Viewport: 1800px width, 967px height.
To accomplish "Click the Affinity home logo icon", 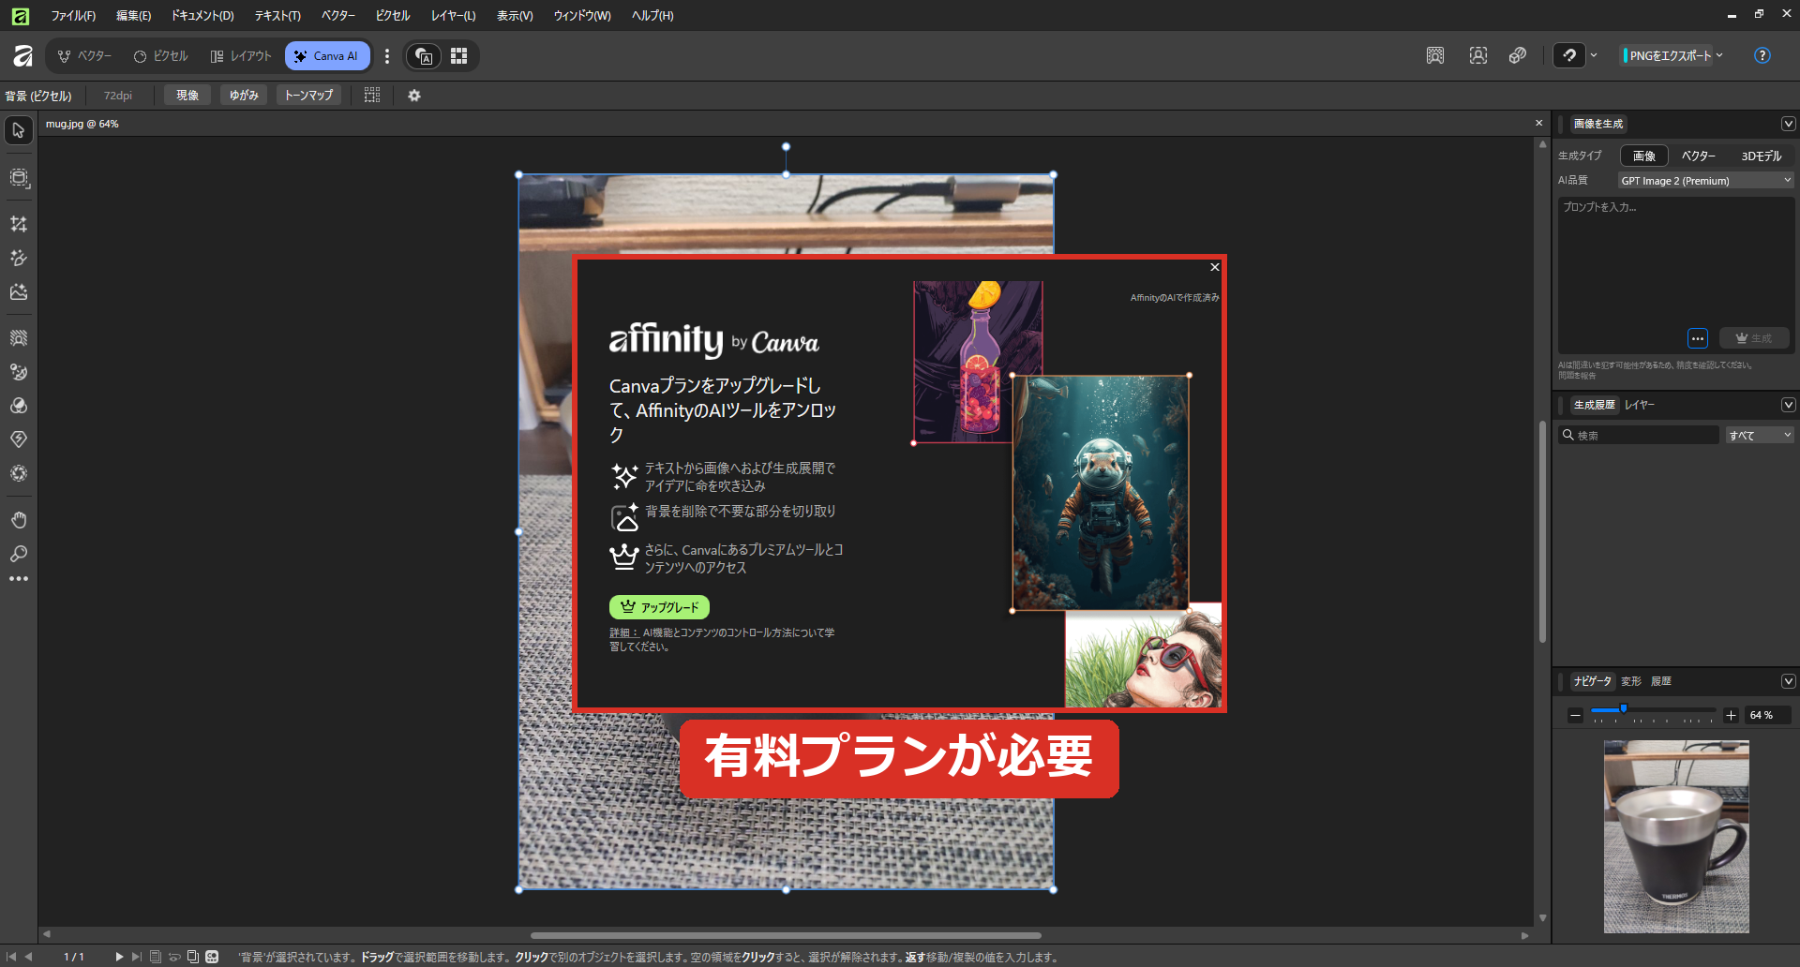I will tap(23, 56).
